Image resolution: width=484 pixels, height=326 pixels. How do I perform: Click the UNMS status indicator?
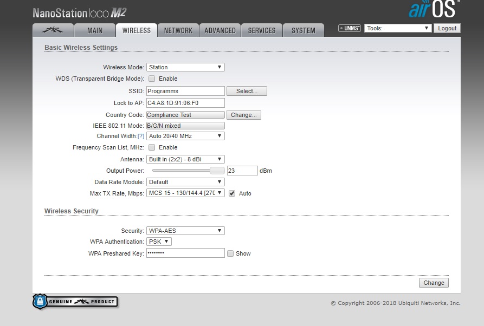point(350,28)
